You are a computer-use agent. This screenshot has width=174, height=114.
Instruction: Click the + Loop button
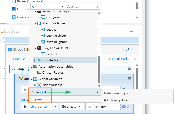coord(17,59)
